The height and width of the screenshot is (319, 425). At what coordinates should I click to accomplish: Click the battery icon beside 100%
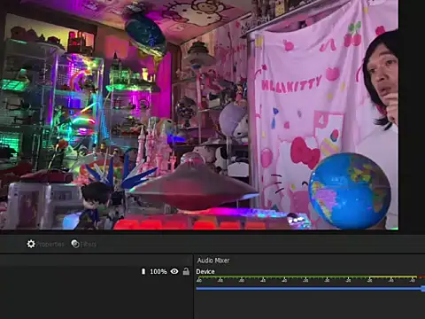click(x=143, y=271)
